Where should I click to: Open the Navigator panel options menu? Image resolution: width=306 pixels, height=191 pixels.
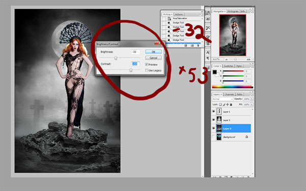tap(251, 12)
